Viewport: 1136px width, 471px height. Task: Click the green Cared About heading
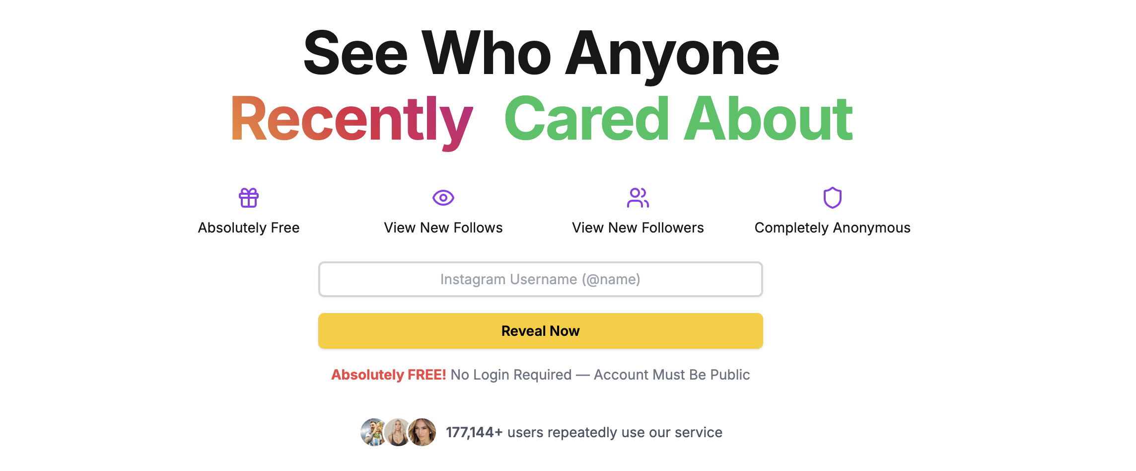tap(678, 120)
